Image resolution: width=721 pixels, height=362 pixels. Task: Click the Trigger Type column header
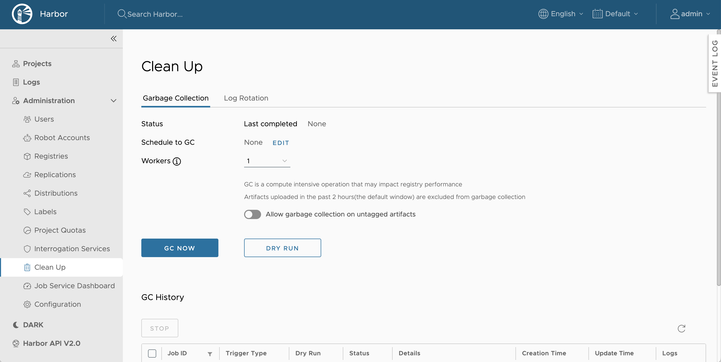[246, 353]
